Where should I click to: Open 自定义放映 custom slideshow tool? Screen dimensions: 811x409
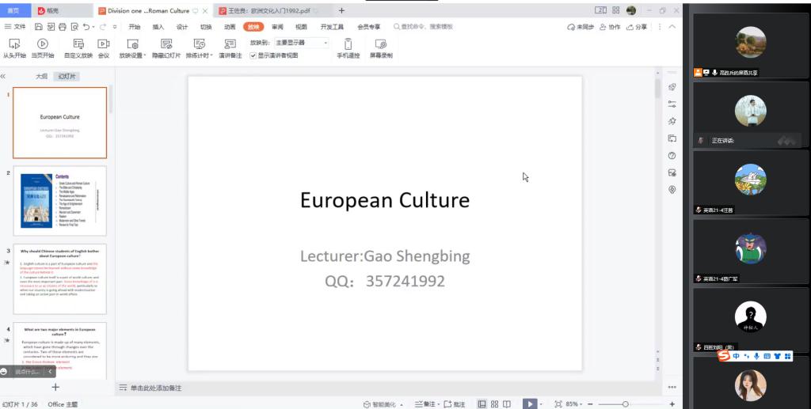pyautogui.click(x=78, y=44)
